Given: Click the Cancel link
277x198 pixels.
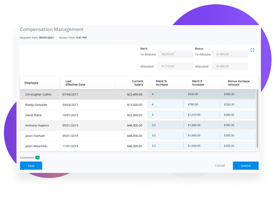Looking at the screenshot, I should click(x=220, y=165).
